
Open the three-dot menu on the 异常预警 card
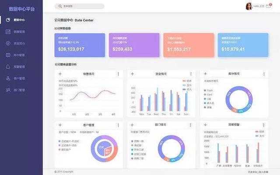[x=263, y=125]
